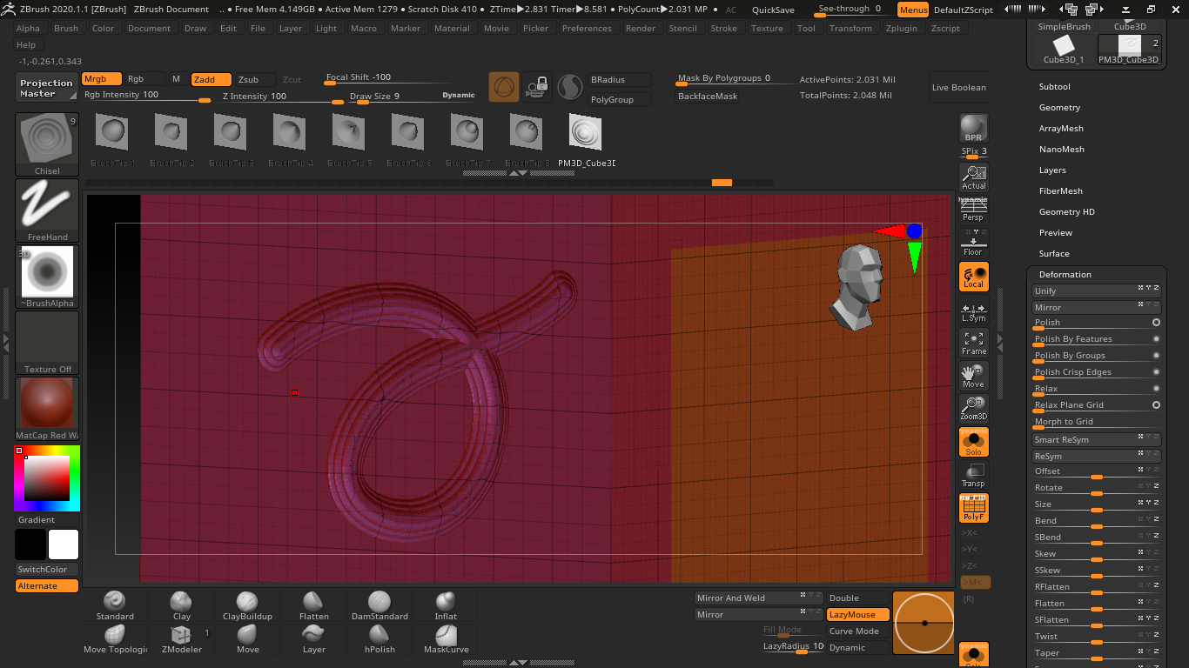Select the BrushTip 4 thumbnail
Screen dimensions: 1189x668
click(x=290, y=139)
